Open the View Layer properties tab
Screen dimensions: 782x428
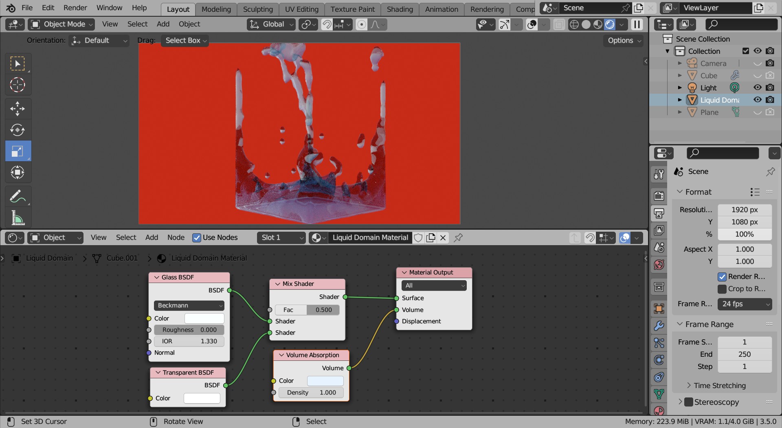click(x=659, y=230)
